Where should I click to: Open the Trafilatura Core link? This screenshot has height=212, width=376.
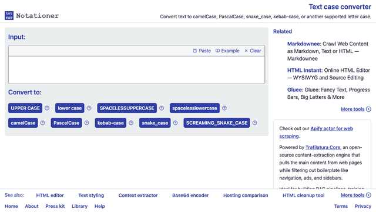click(323, 147)
